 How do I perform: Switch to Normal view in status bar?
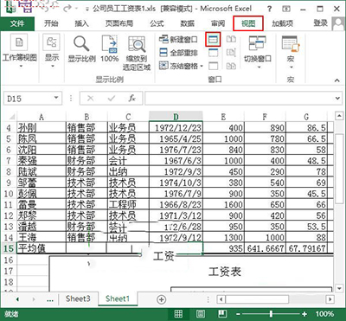(178, 314)
